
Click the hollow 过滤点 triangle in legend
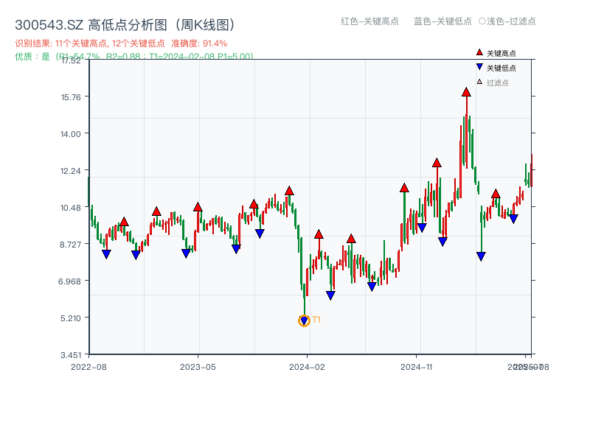[x=479, y=82]
